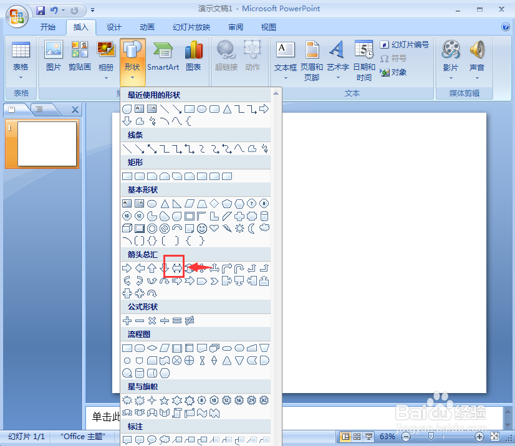Screen dimensions: 515x446
Task: Select the heart basic shape
Action: pos(214,228)
